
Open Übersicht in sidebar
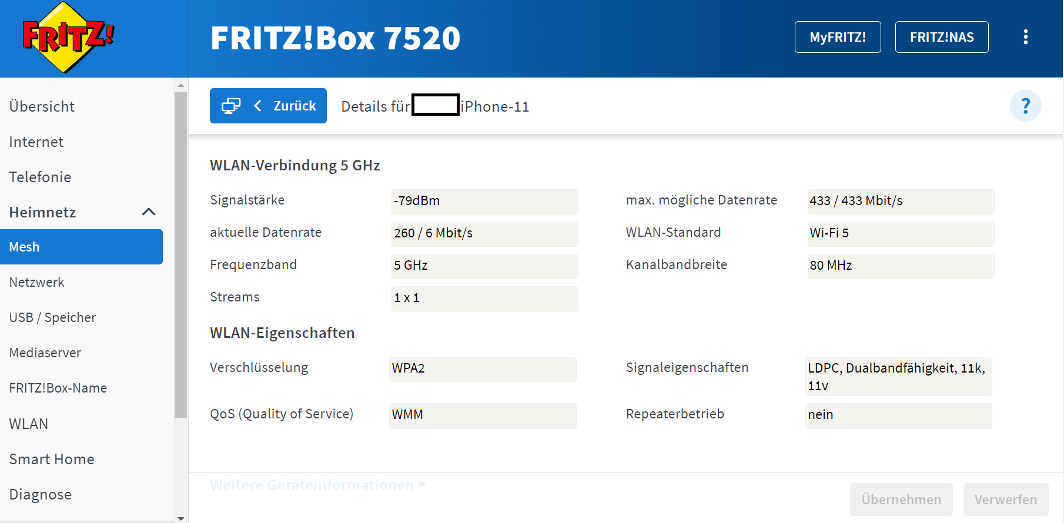tap(42, 106)
